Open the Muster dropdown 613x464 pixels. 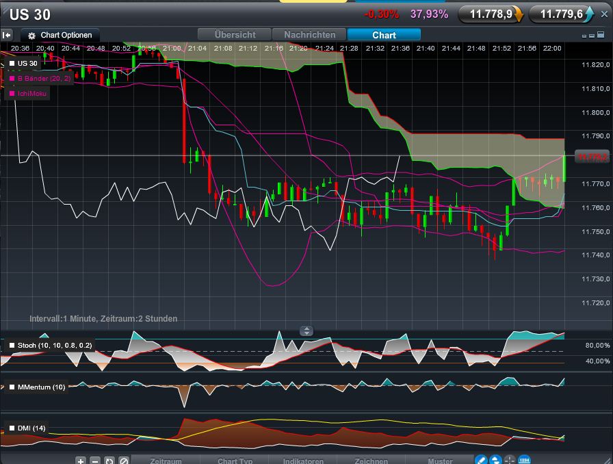(x=441, y=461)
